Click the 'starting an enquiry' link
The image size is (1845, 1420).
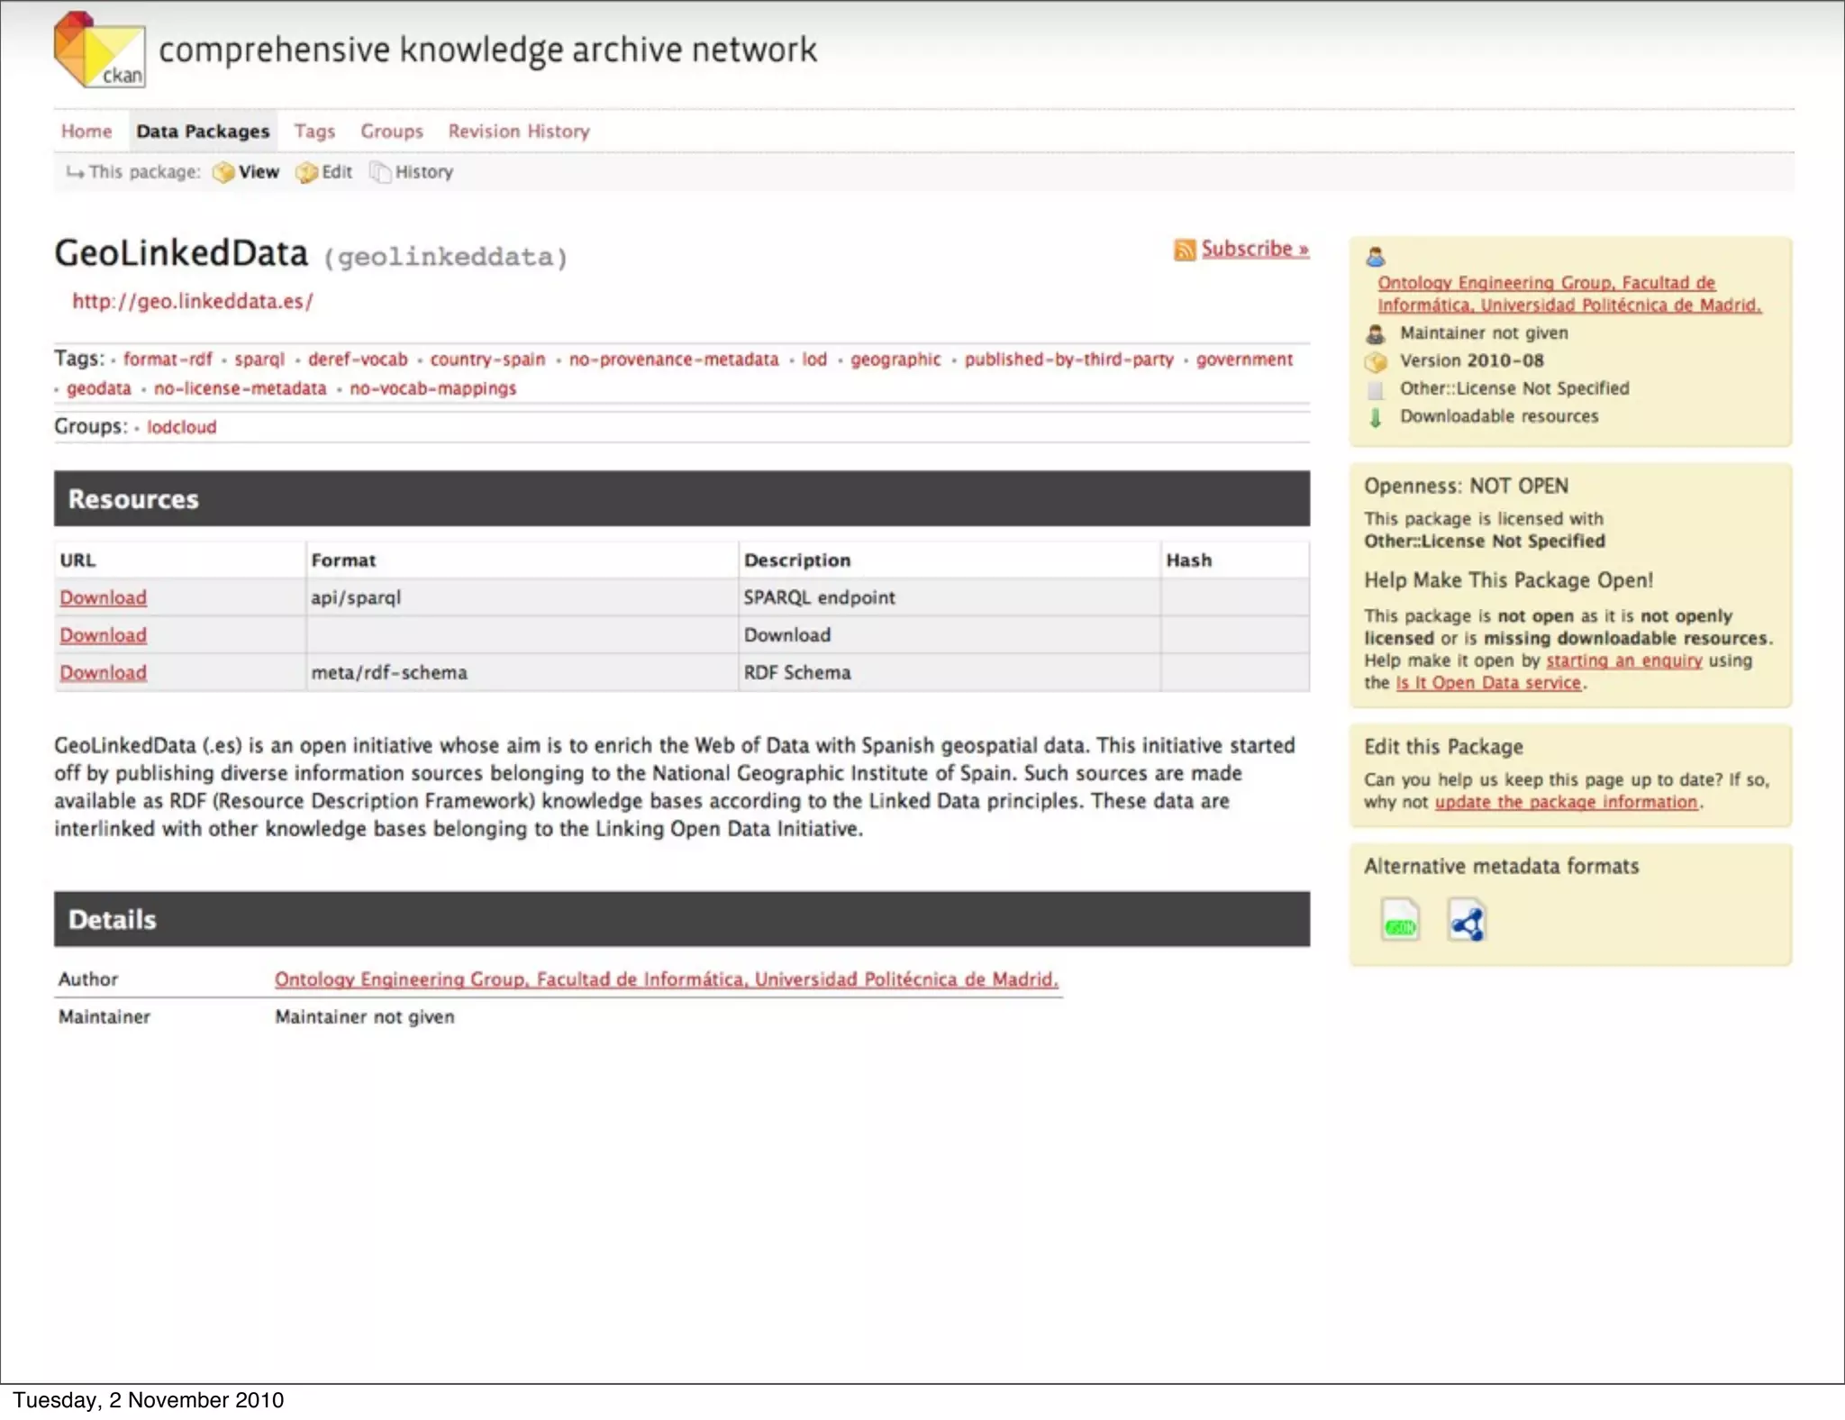[x=1624, y=660]
